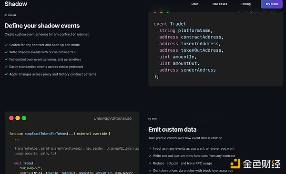
Task: Click checkmark beside 'Reduce eth_call and trace RPC usage'
Action: pos(150,163)
